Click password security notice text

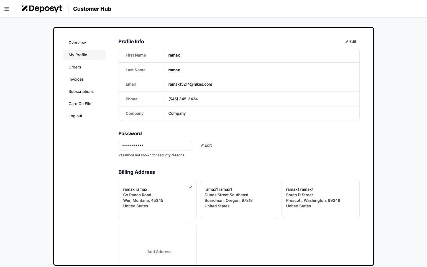[152, 155]
